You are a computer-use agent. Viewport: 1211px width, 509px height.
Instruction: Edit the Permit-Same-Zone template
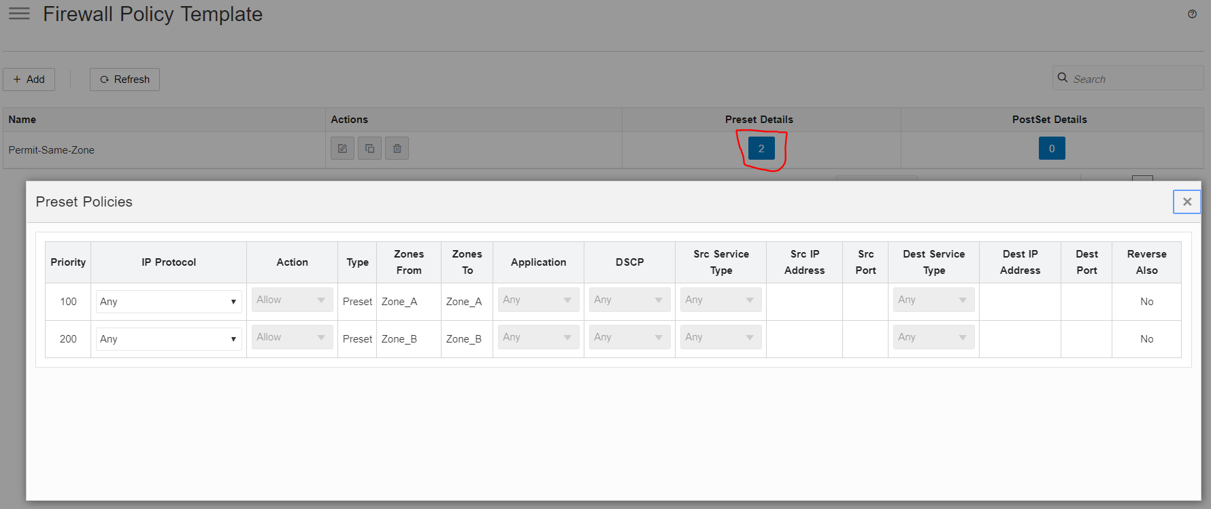tap(342, 148)
